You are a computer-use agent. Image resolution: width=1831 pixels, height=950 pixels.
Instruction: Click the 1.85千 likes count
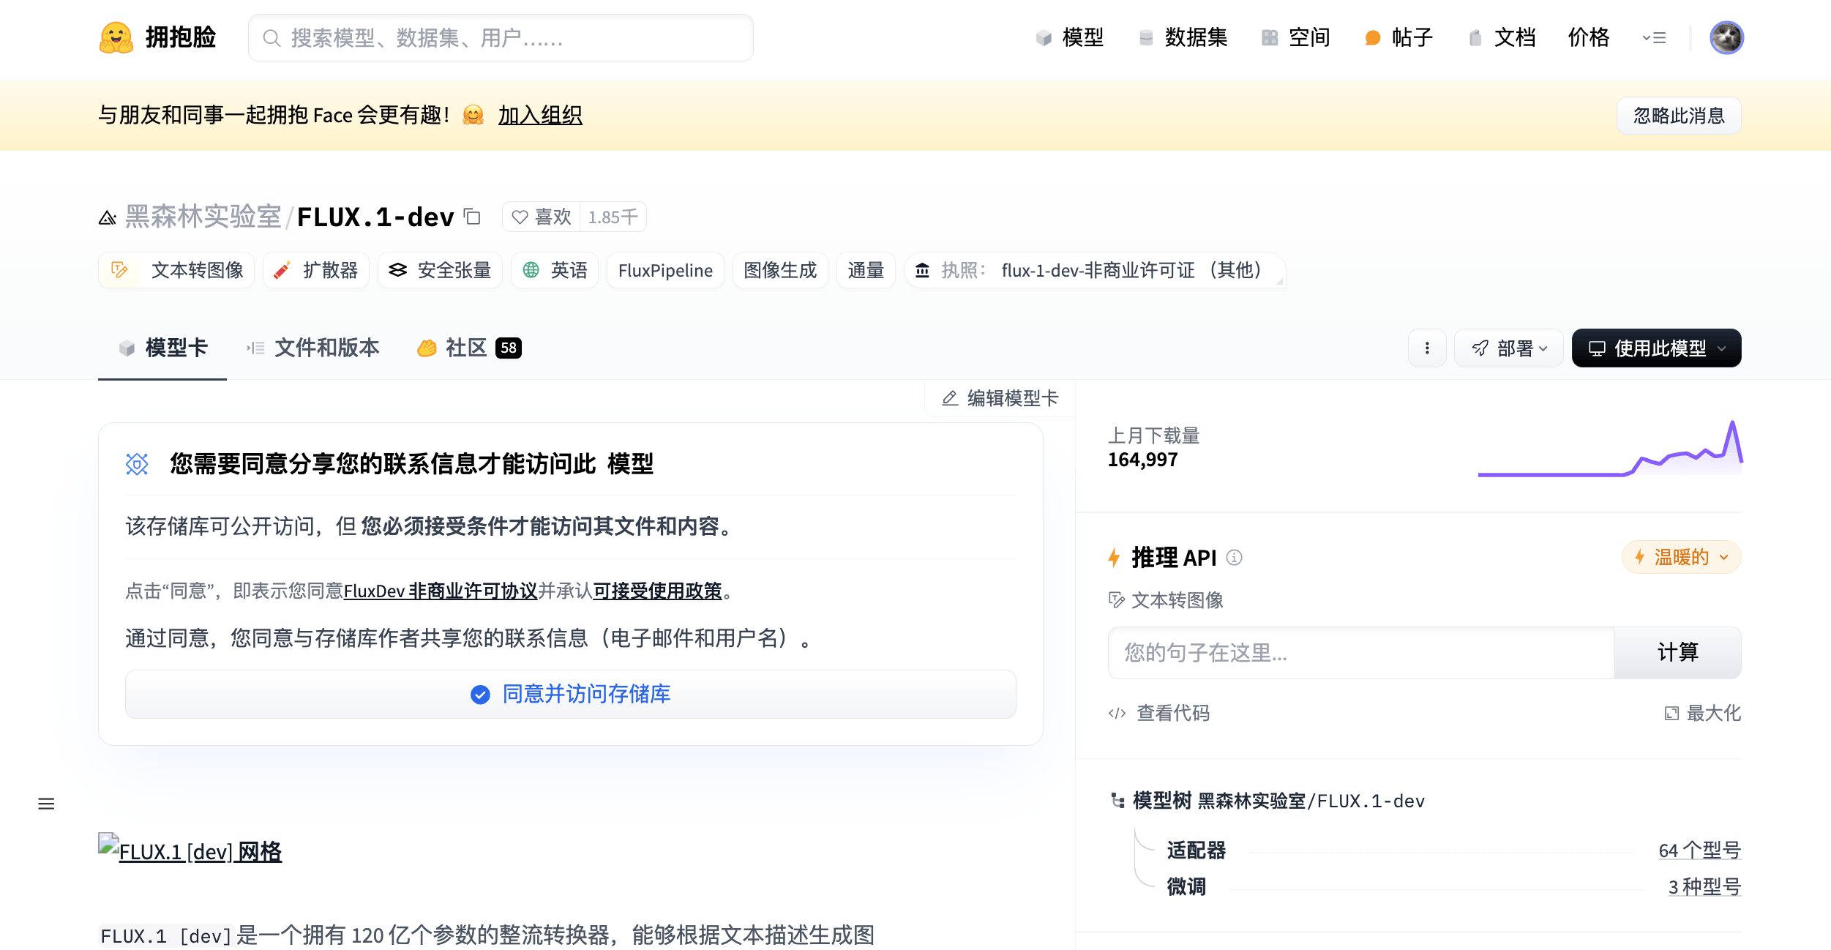[x=613, y=217]
